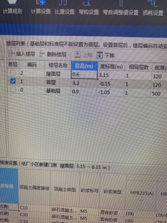Edit 层高 cell with value 0.6
This screenshot has width=167, height=223.
(x=84, y=74)
